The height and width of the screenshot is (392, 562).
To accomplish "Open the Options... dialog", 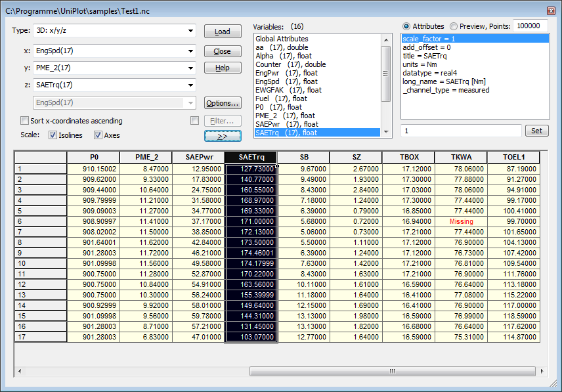I will [223, 103].
